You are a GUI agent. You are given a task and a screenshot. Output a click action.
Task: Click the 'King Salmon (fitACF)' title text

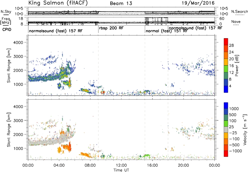click(58, 3)
